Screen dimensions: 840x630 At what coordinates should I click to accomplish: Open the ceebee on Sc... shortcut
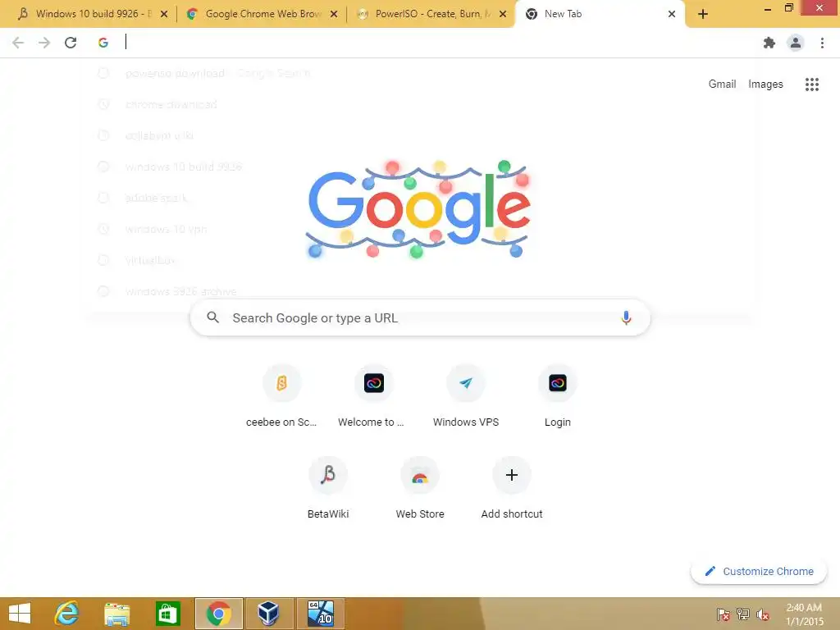[x=281, y=396]
